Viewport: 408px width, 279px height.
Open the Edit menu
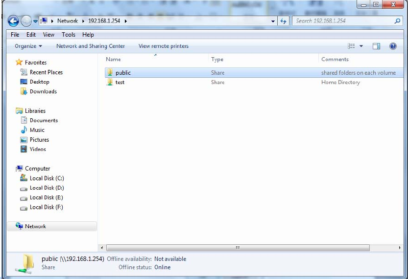[x=31, y=35]
